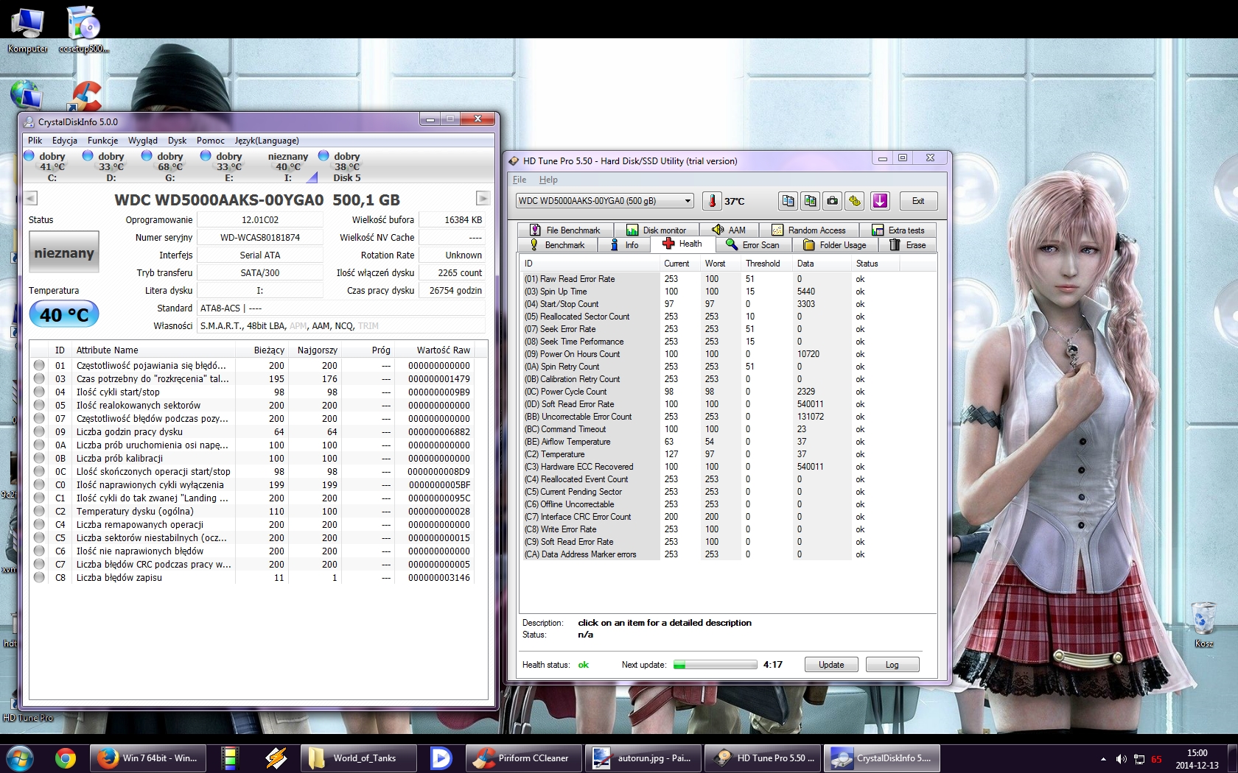Select the Liczba błędów zapisu row
Viewport: 1238px width, 773px height.
click(x=259, y=578)
